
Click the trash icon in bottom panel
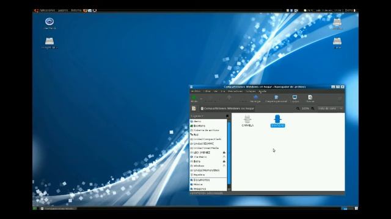(x=356, y=209)
